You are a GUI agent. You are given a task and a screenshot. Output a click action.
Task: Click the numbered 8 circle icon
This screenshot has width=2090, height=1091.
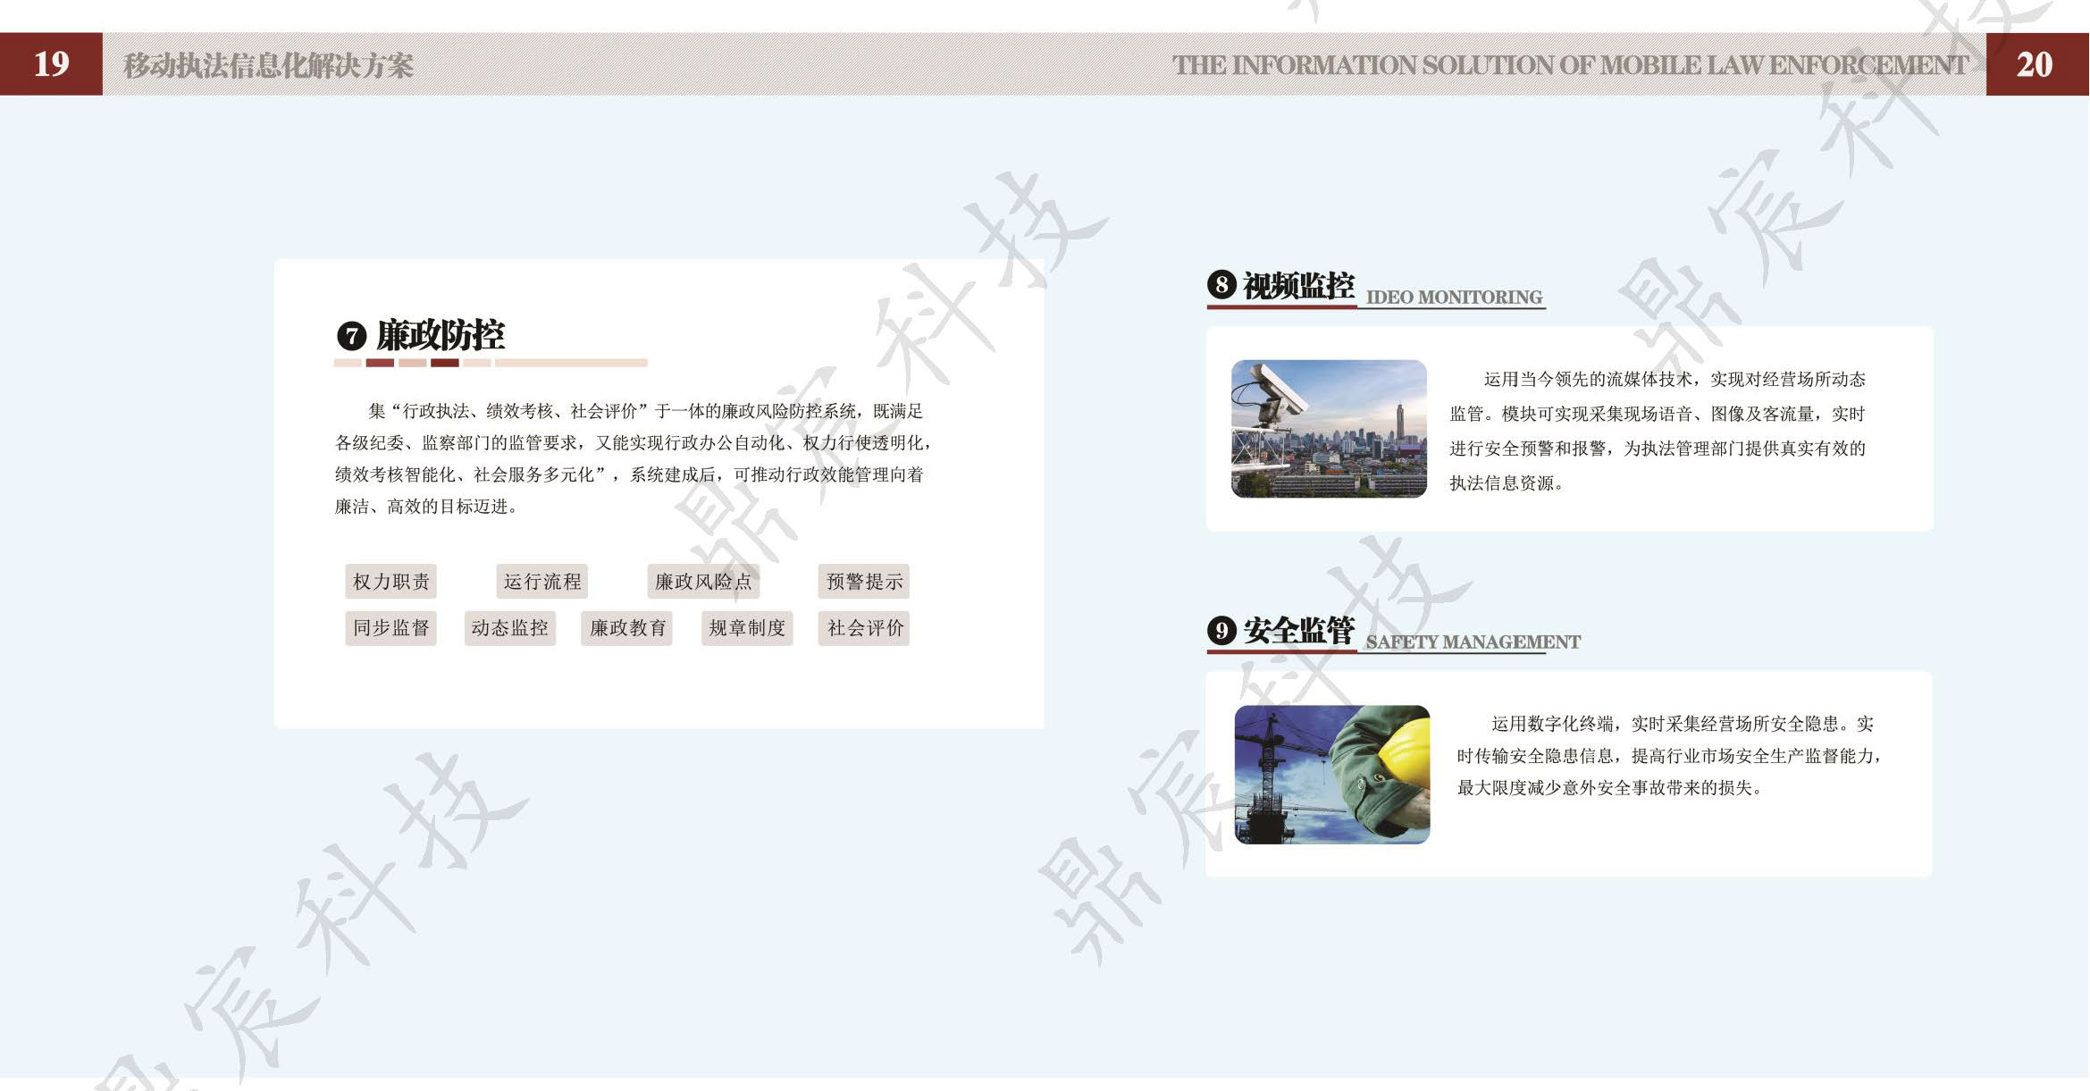[x=1221, y=285]
